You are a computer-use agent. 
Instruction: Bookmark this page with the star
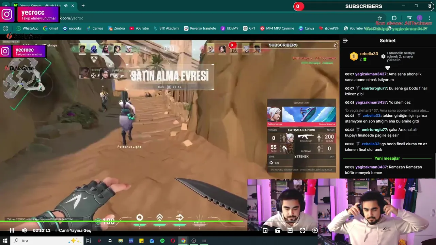[x=380, y=18]
